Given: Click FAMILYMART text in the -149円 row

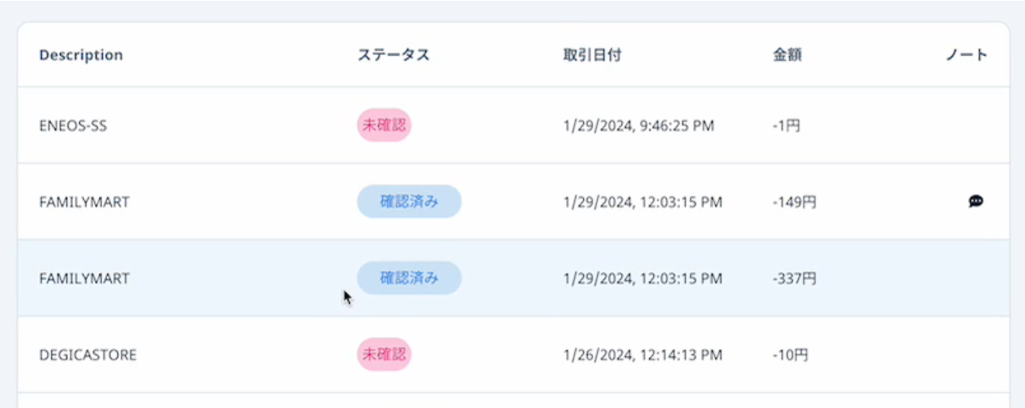Looking at the screenshot, I should (x=84, y=202).
